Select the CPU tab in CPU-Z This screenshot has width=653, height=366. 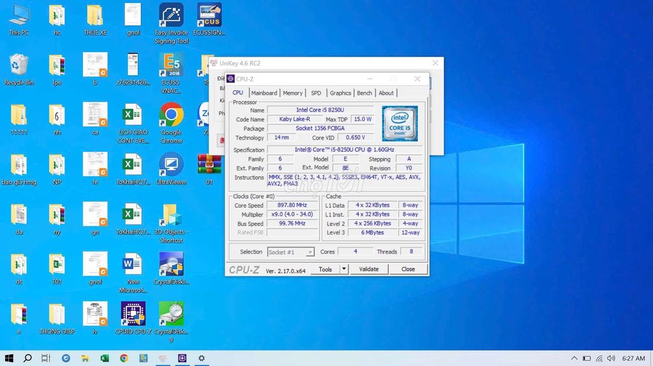click(x=238, y=93)
